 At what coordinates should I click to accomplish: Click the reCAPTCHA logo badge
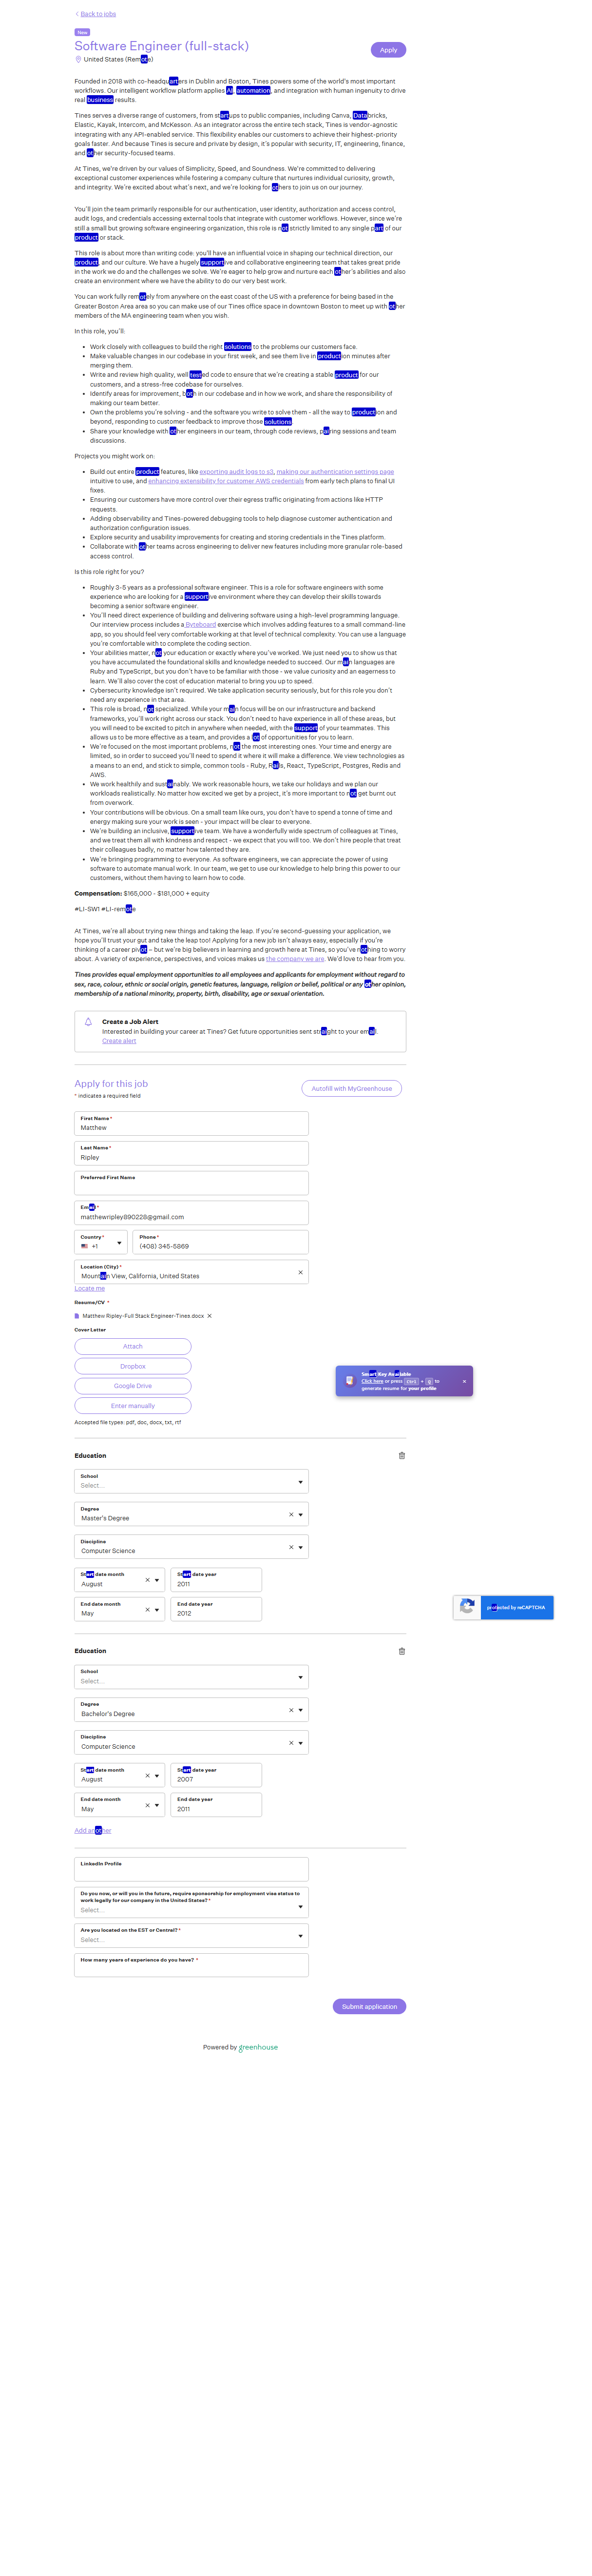pyautogui.click(x=466, y=1607)
